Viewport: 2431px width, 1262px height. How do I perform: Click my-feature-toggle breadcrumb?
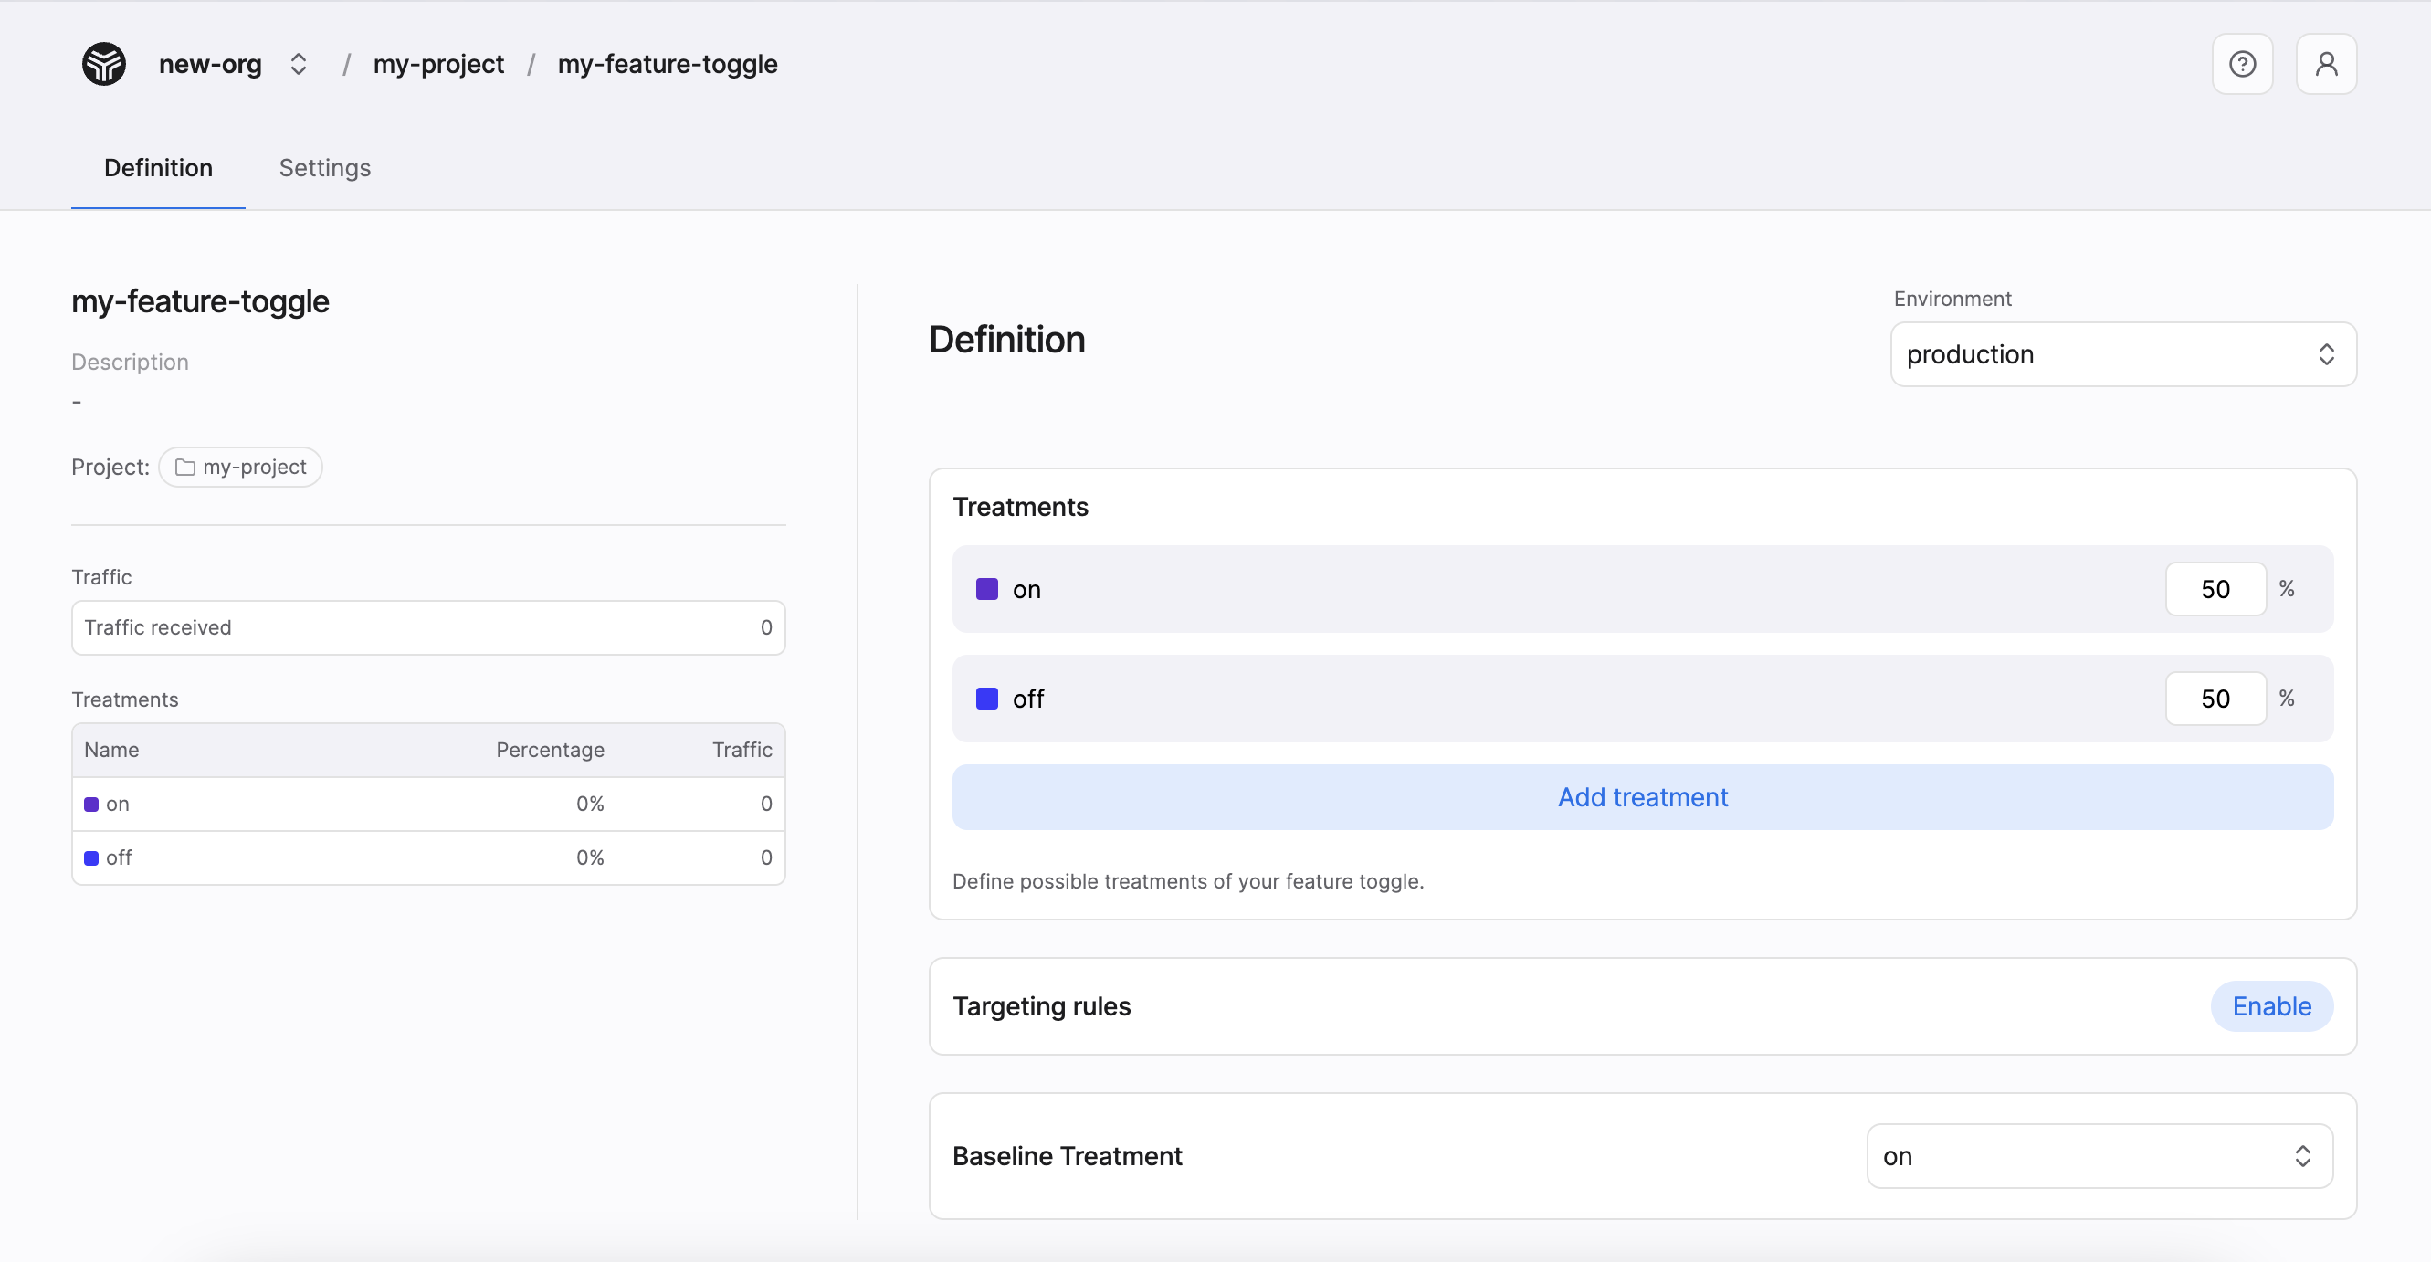[668, 64]
